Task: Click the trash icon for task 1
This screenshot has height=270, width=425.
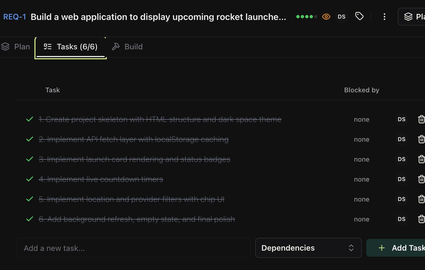Action: 421,119
